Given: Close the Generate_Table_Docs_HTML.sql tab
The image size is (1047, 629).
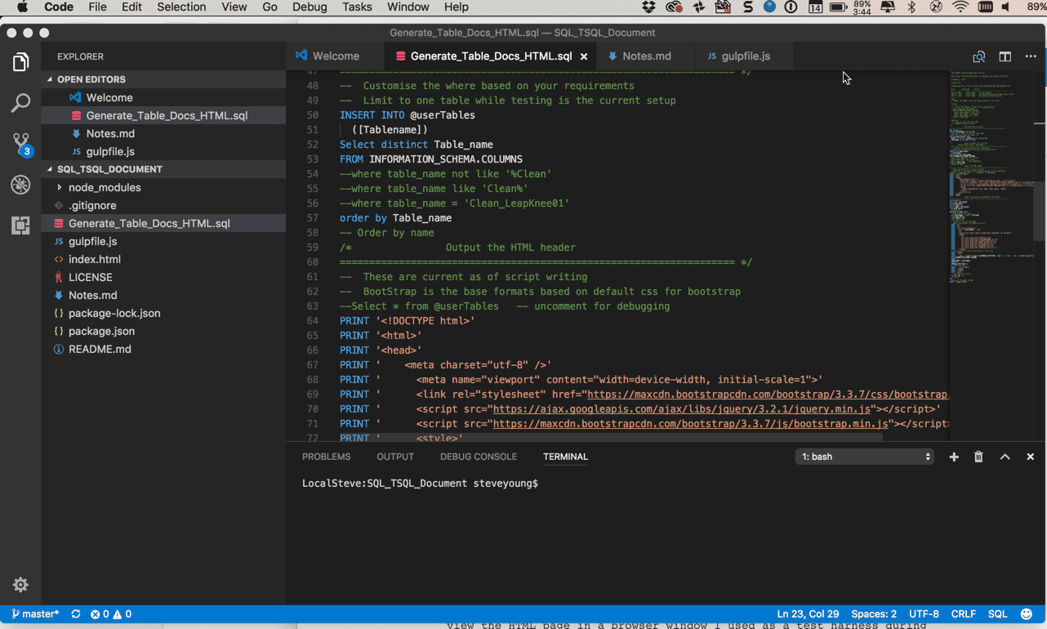Looking at the screenshot, I should [584, 56].
